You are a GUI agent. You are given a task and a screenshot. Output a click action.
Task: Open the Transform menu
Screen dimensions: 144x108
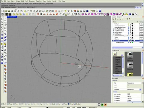tap(39, 1)
